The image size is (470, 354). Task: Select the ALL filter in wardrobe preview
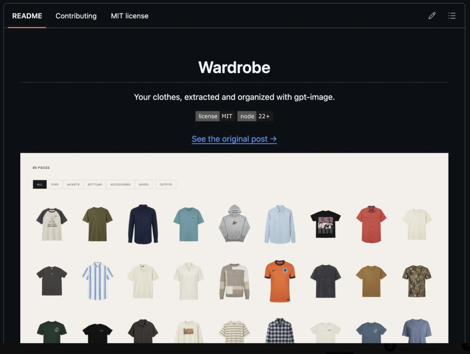pos(40,184)
